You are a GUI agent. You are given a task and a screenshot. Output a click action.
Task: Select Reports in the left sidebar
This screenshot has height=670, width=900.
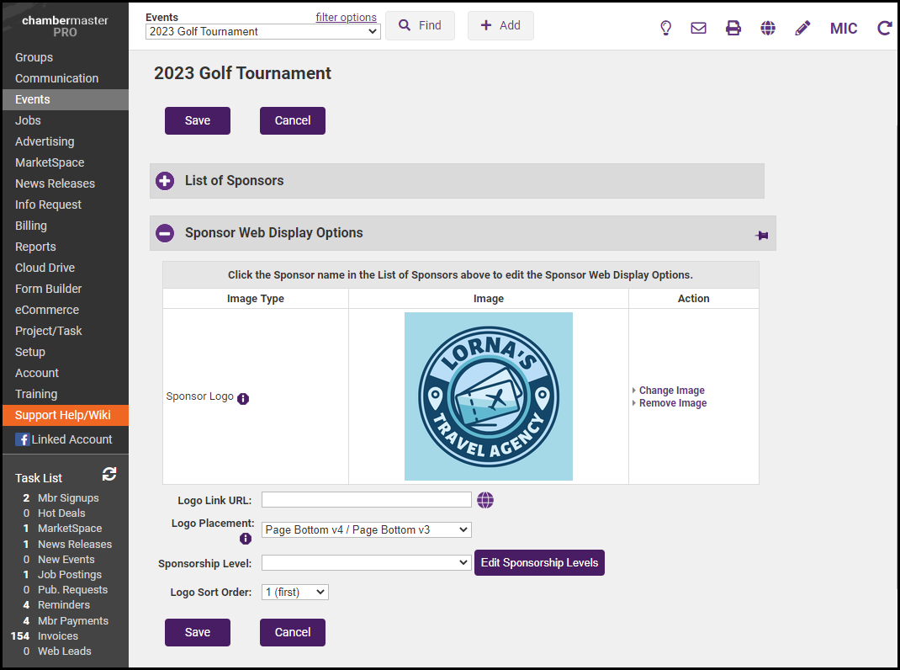[x=35, y=247]
